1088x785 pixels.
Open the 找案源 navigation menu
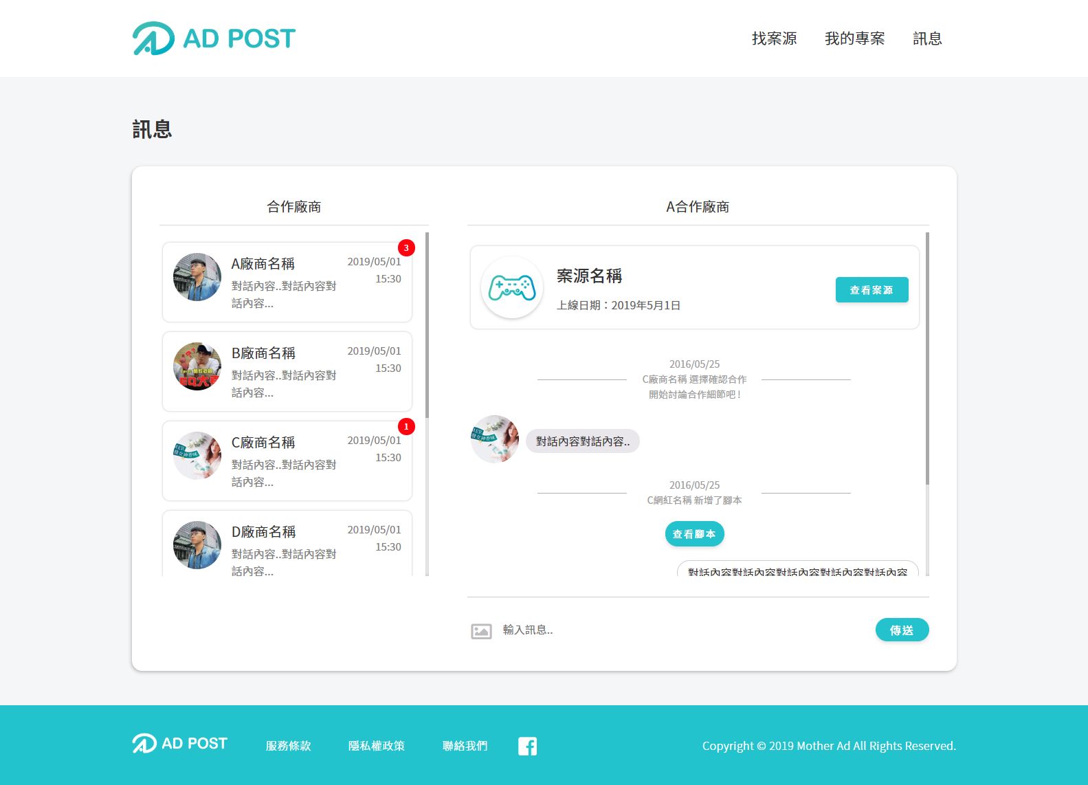pyautogui.click(x=774, y=38)
